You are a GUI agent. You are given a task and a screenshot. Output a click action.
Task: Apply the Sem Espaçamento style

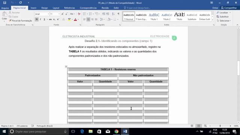pyautogui.click(x=141, y=16)
